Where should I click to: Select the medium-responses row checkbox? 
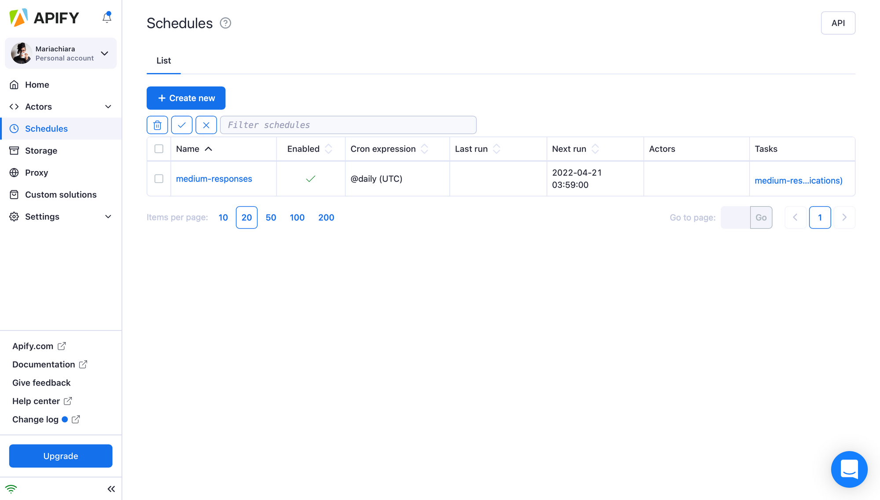159,179
